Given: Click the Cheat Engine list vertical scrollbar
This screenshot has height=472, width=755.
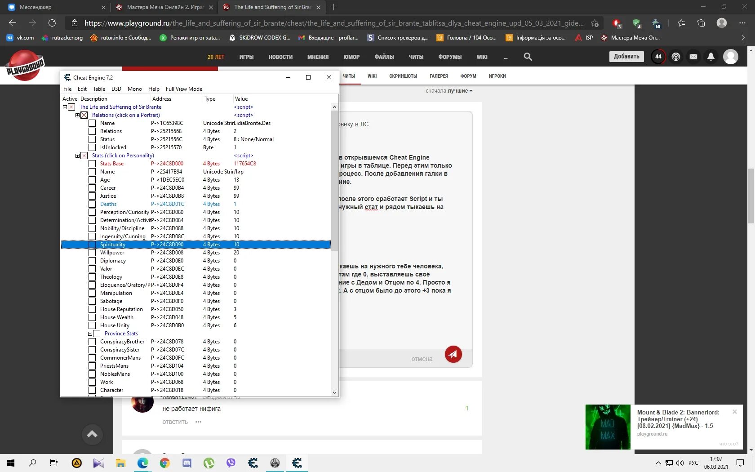Looking at the screenshot, I should (x=334, y=180).
